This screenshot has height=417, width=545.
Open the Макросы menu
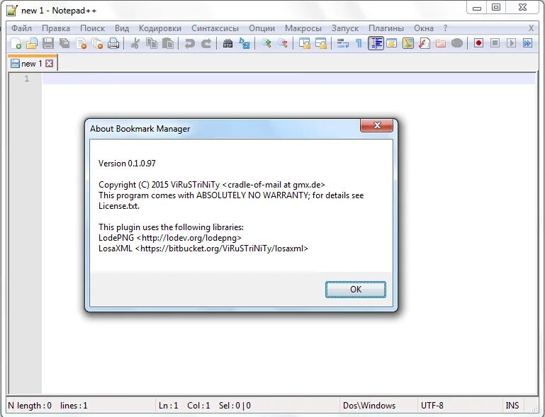[x=303, y=28]
